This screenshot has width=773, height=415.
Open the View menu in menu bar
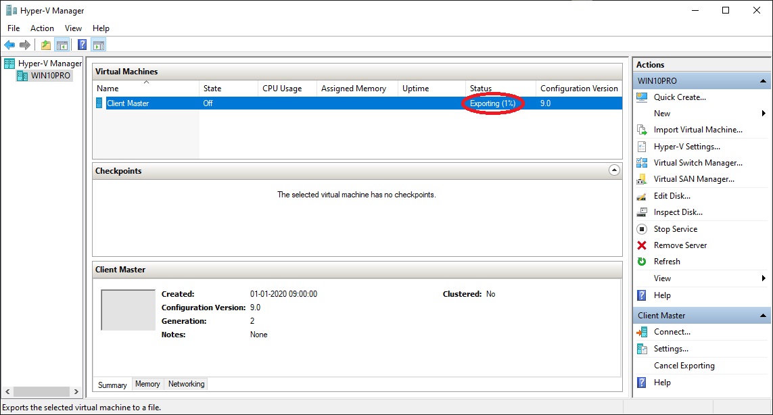pyautogui.click(x=73, y=28)
